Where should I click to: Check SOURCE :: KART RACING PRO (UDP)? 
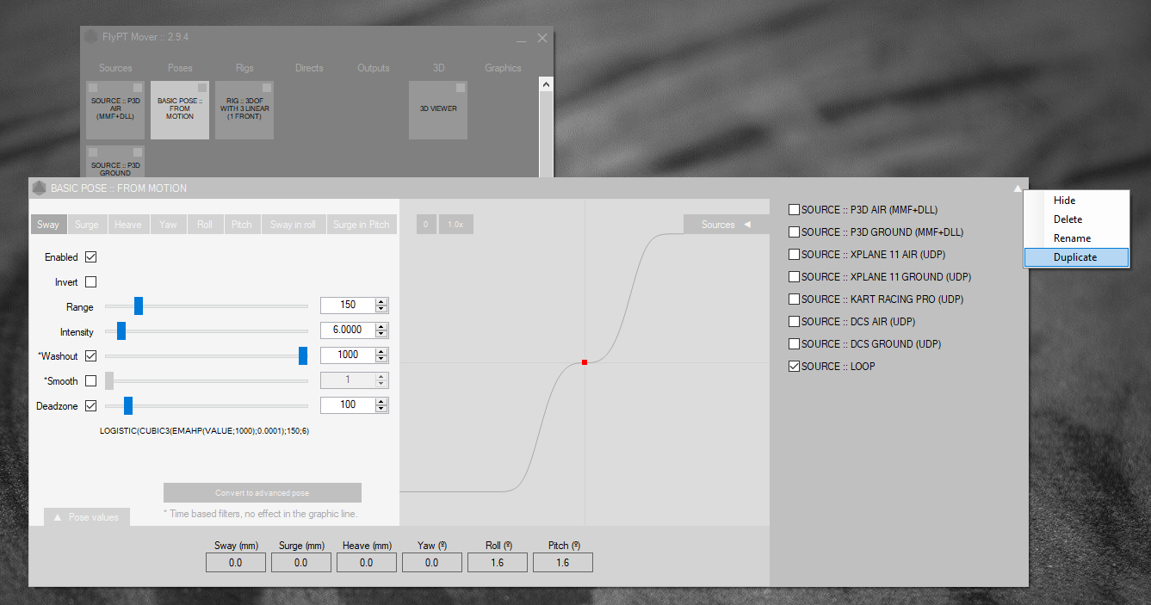click(x=794, y=299)
